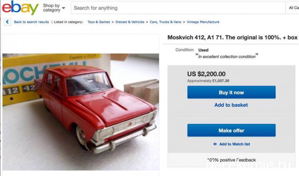Click the Search for anything field

point(178,8)
